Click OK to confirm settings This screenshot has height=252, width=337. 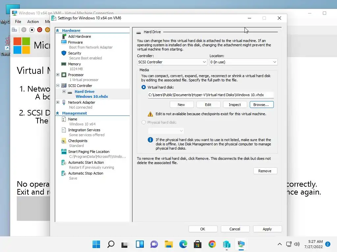[203, 229]
